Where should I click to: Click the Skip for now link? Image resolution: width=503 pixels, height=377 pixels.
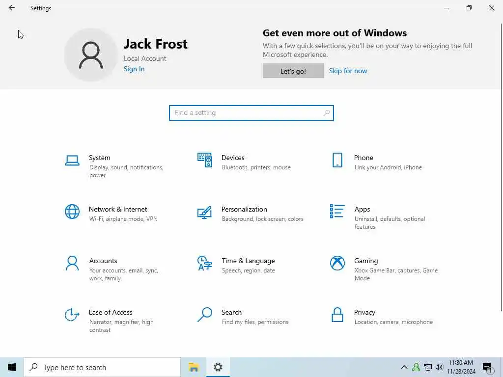pos(348,71)
